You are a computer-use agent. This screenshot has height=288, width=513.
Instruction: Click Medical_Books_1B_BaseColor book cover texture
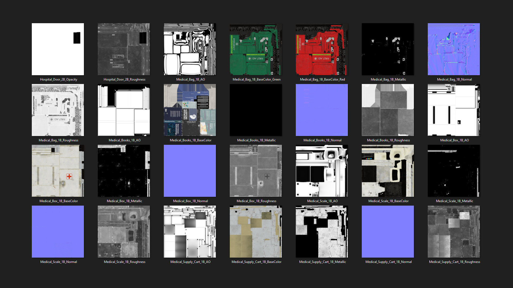click(190, 110)
